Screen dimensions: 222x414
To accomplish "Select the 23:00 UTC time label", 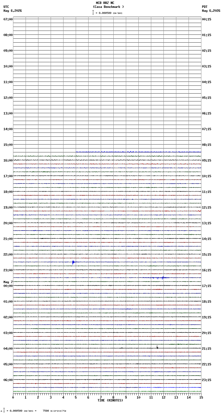I will pyautogui.click(x=8, y=270).
